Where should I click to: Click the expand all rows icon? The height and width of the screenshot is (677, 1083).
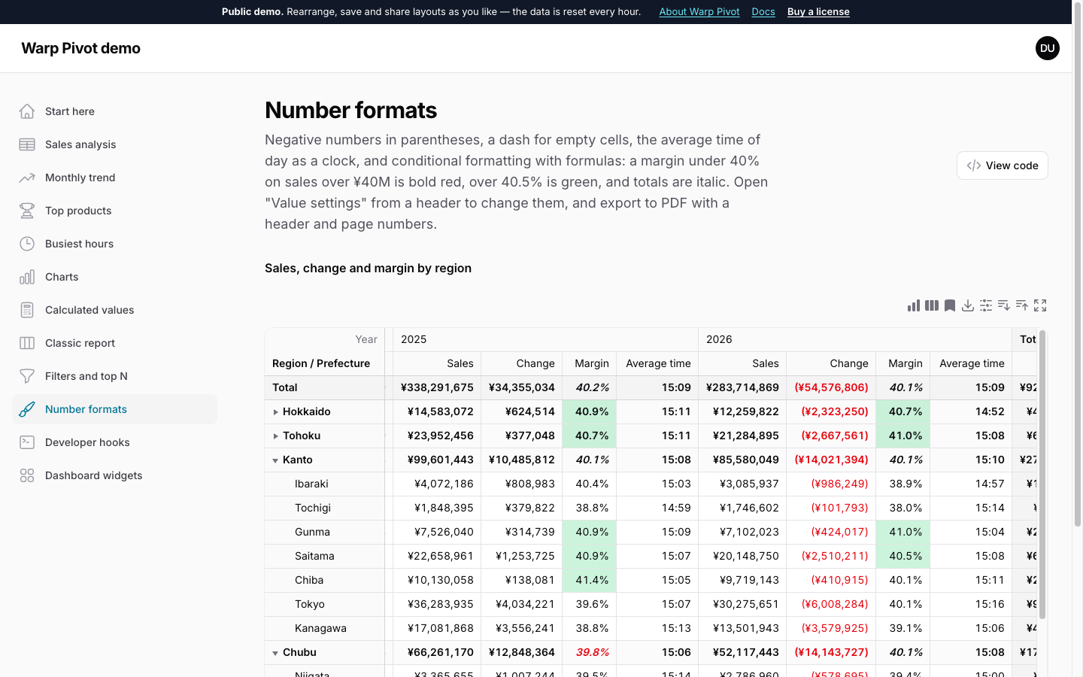[x=1004, y=305]
